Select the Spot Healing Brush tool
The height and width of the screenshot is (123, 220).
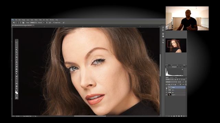click(x=16, y=57)
